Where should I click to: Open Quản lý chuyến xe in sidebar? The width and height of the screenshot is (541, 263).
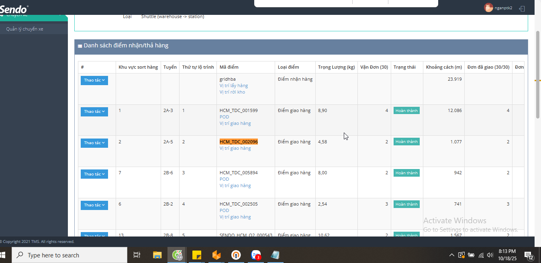[24, 29]
